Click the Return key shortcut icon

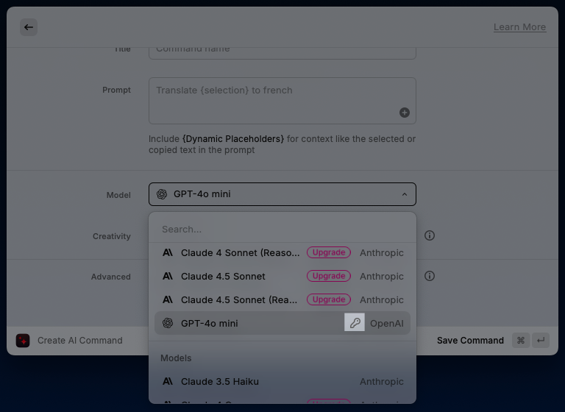point(541,341)
